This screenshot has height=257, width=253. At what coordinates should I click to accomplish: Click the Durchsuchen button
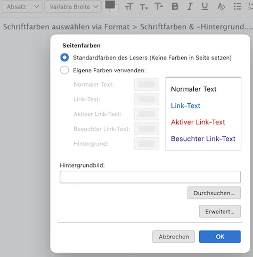[x=214, y=193]
